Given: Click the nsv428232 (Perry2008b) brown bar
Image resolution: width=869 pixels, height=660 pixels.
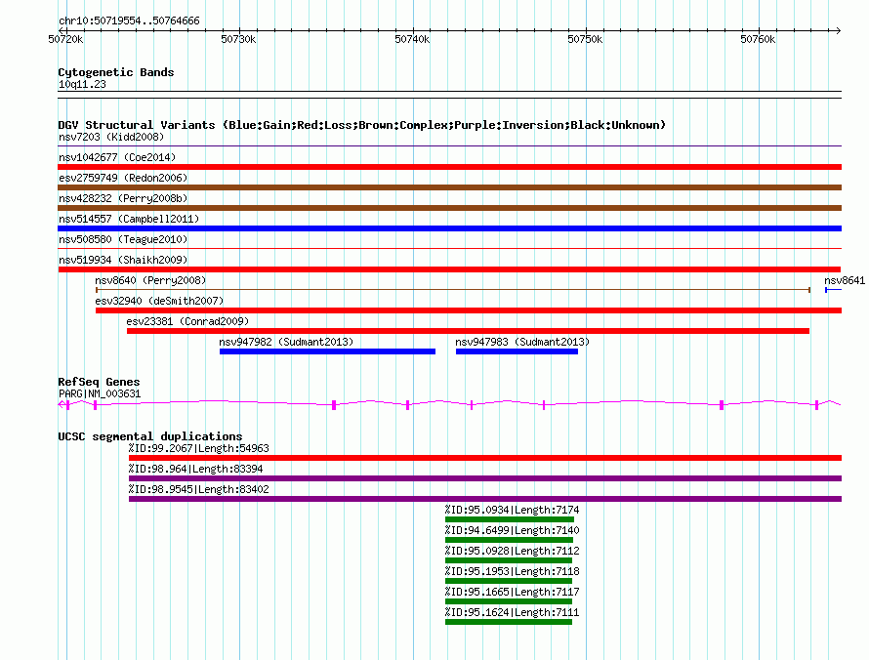Looking at the screenshot, I should [449, 208].
